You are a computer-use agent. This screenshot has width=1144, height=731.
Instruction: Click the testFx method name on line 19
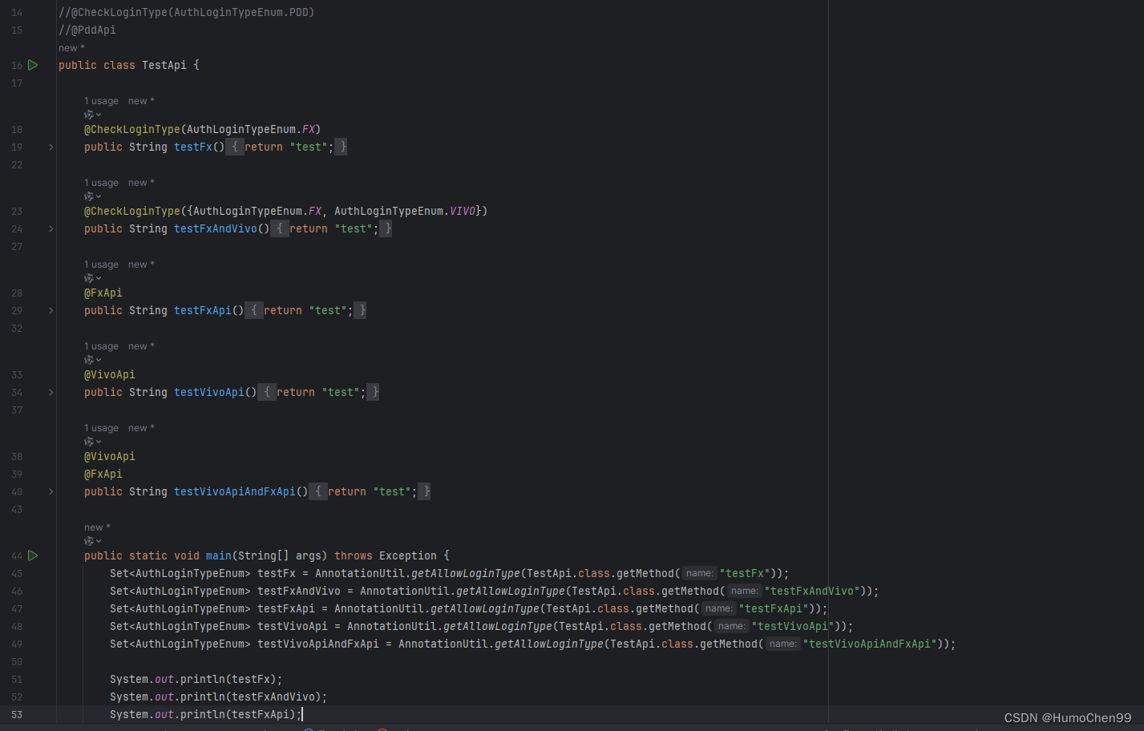point(193,147)
